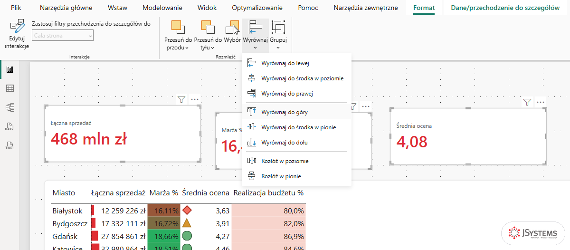Click the green circle icon in Gdańsk row

[187, 236]
